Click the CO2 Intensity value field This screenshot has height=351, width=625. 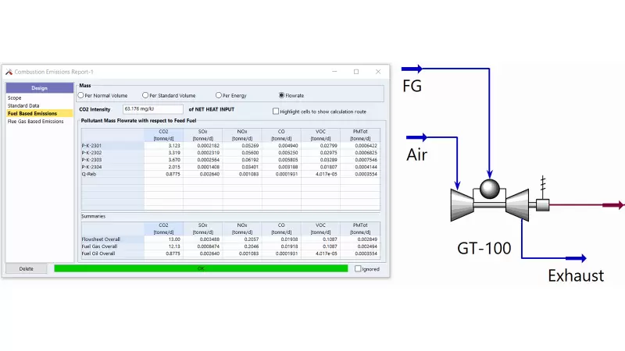click(x=152, y=110)
